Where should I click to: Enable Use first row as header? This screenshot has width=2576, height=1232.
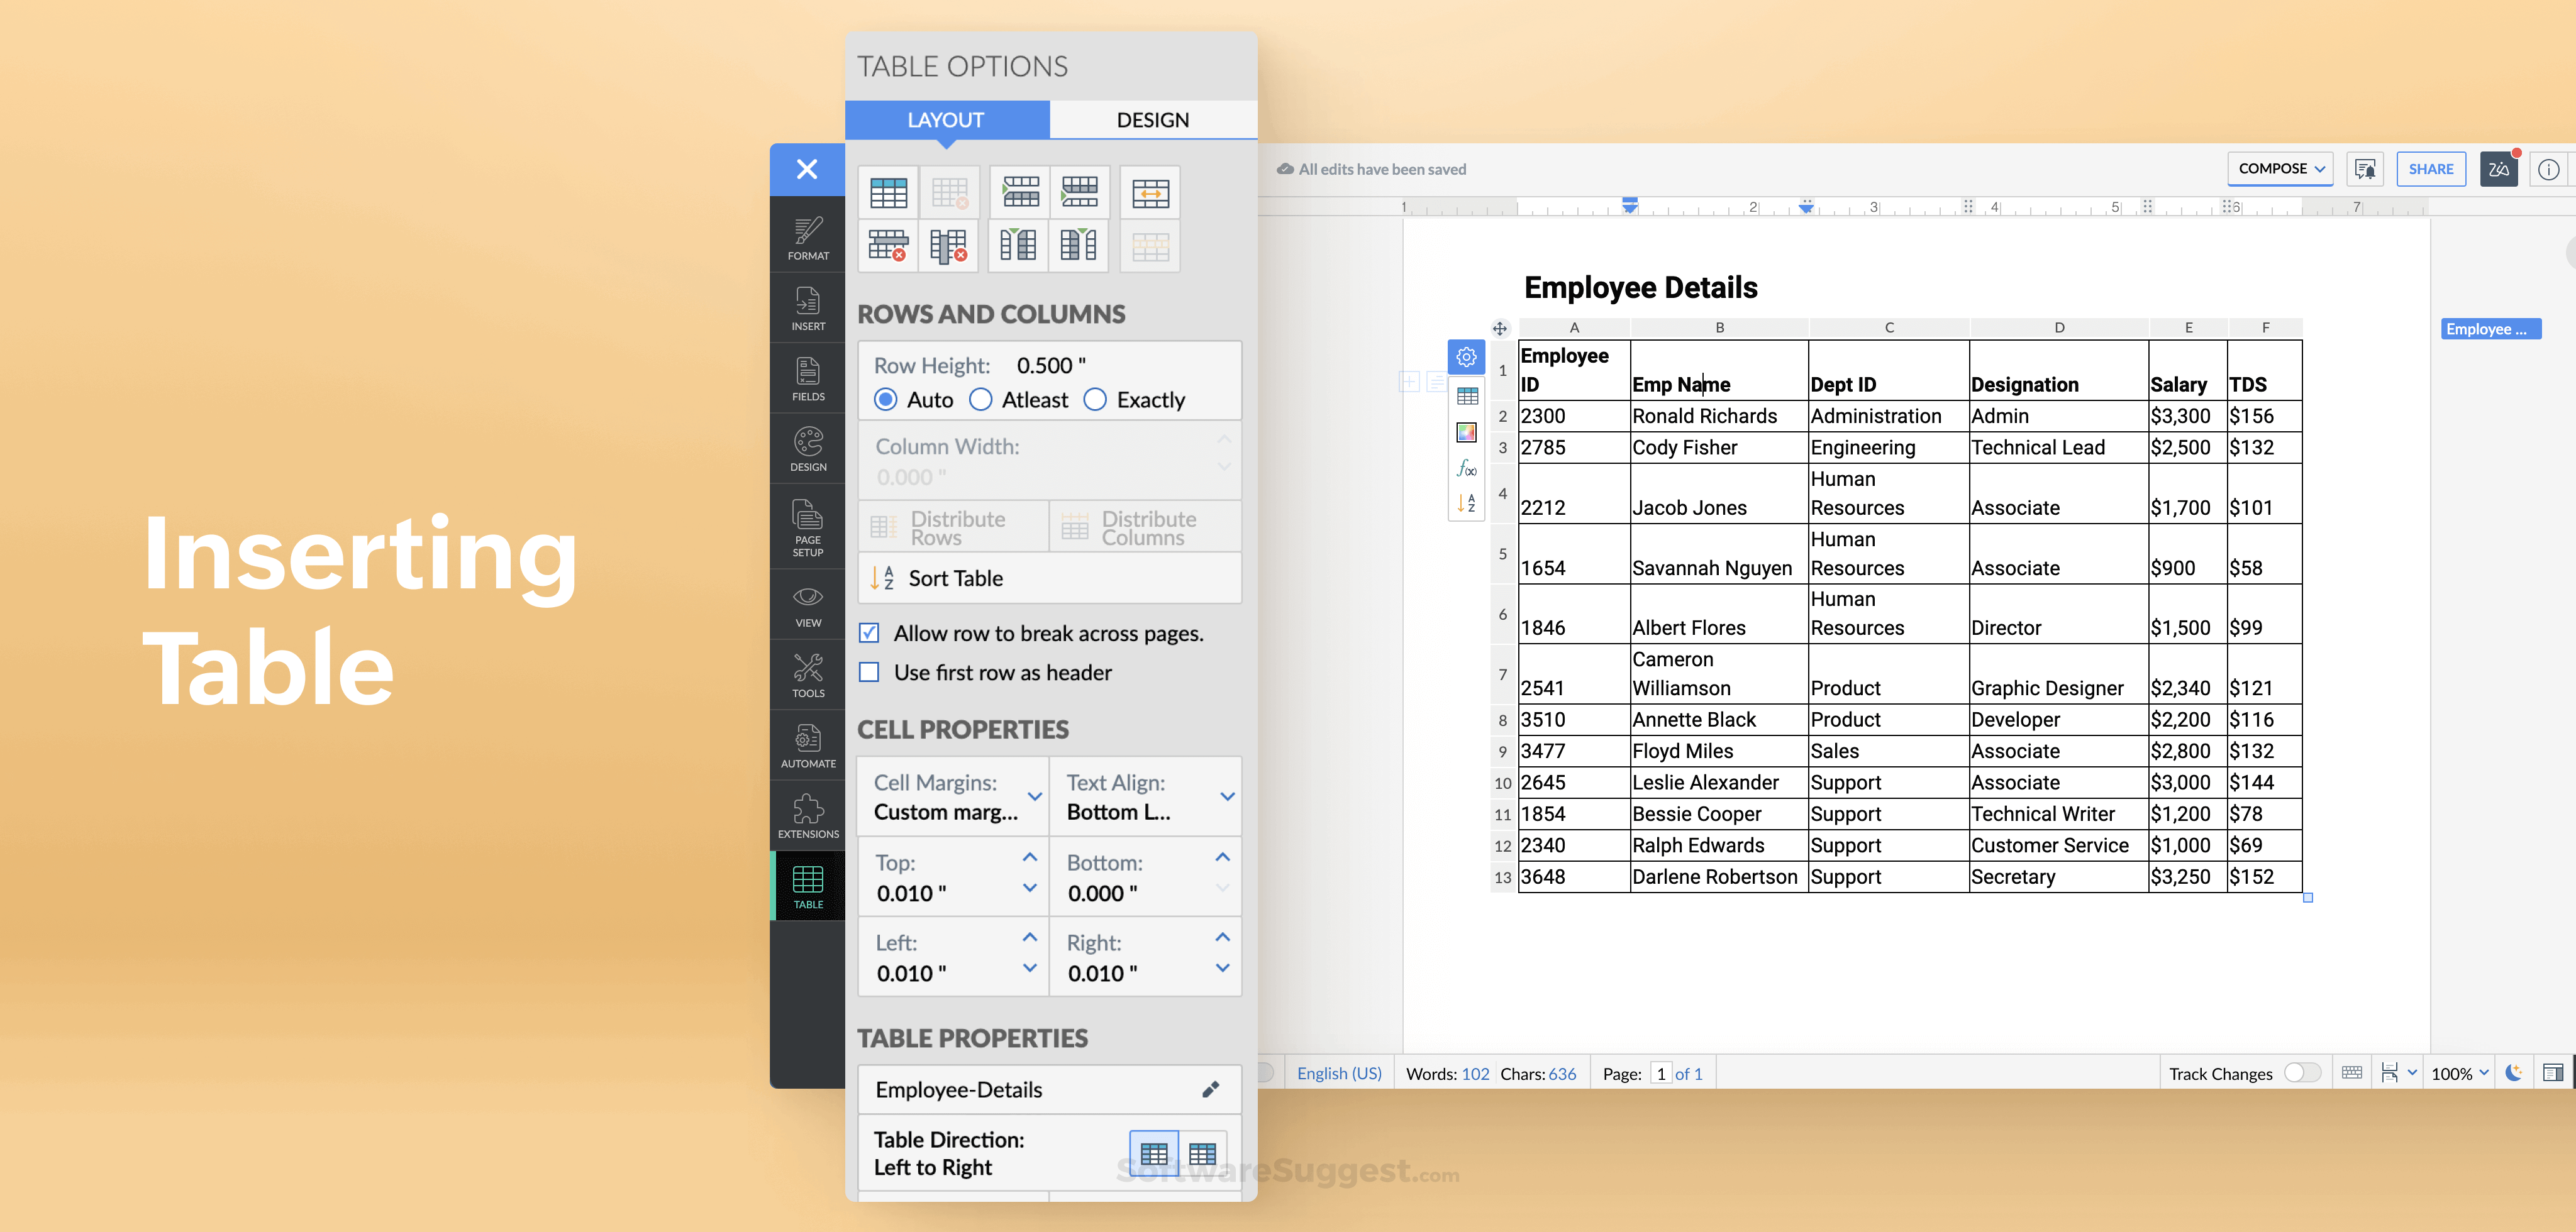point(869,673)
